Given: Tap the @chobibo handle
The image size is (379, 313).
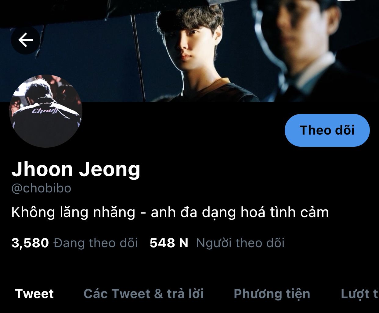Looking at the screenshot, I should [41, 188].
